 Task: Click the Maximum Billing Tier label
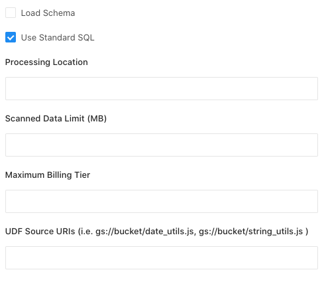pos(48,175)
